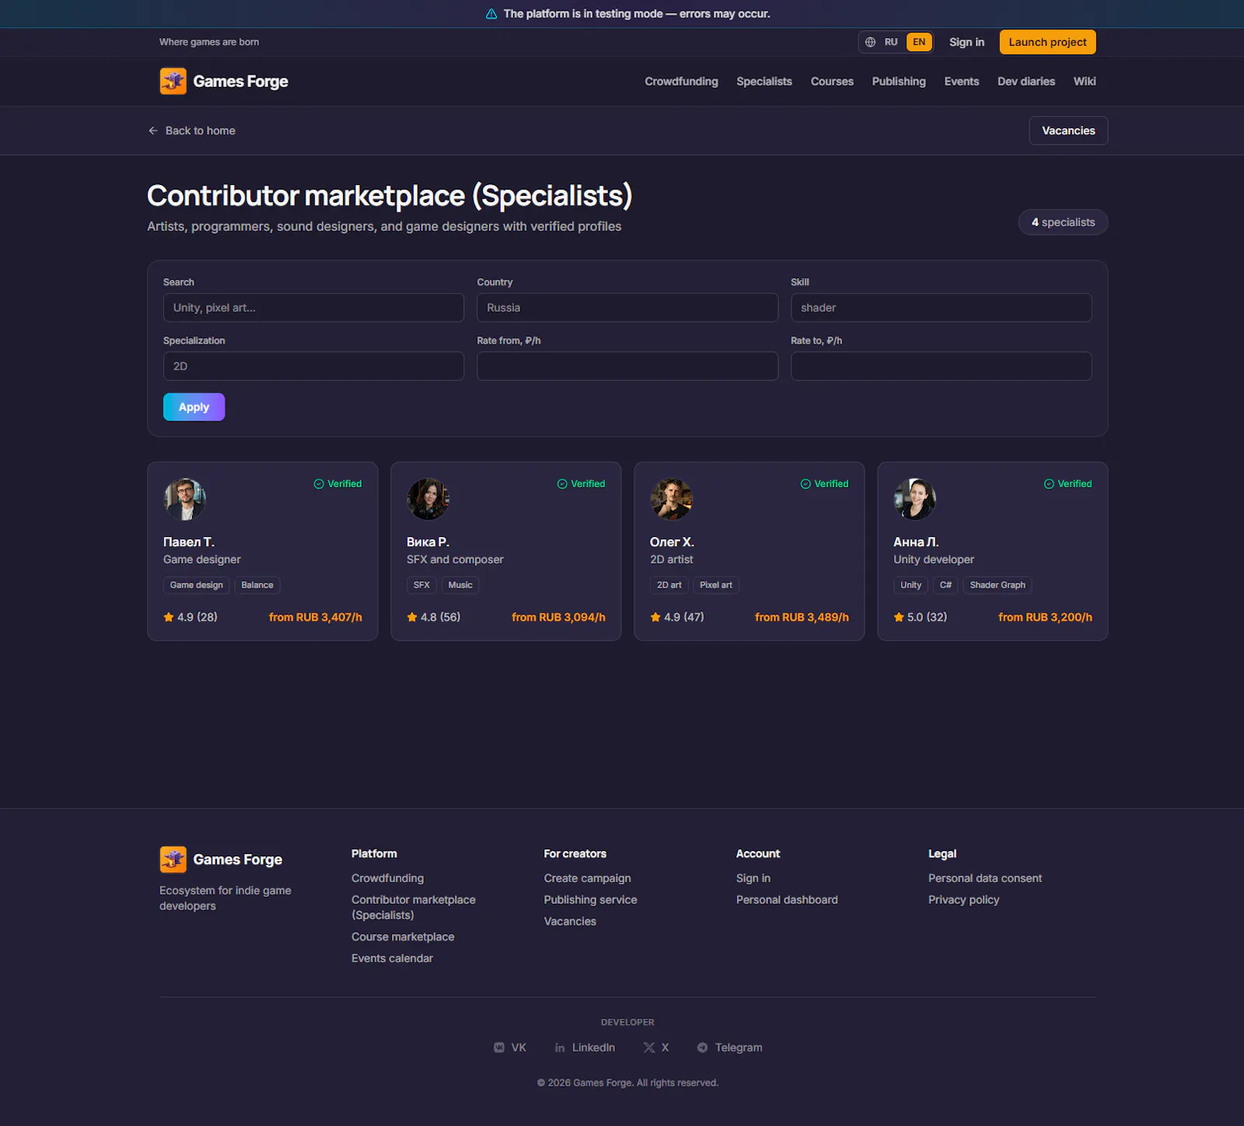The width and height of the screenshot is (1244, 1126).
Task: Click the back arrow icon
Action: click(153, 131)
